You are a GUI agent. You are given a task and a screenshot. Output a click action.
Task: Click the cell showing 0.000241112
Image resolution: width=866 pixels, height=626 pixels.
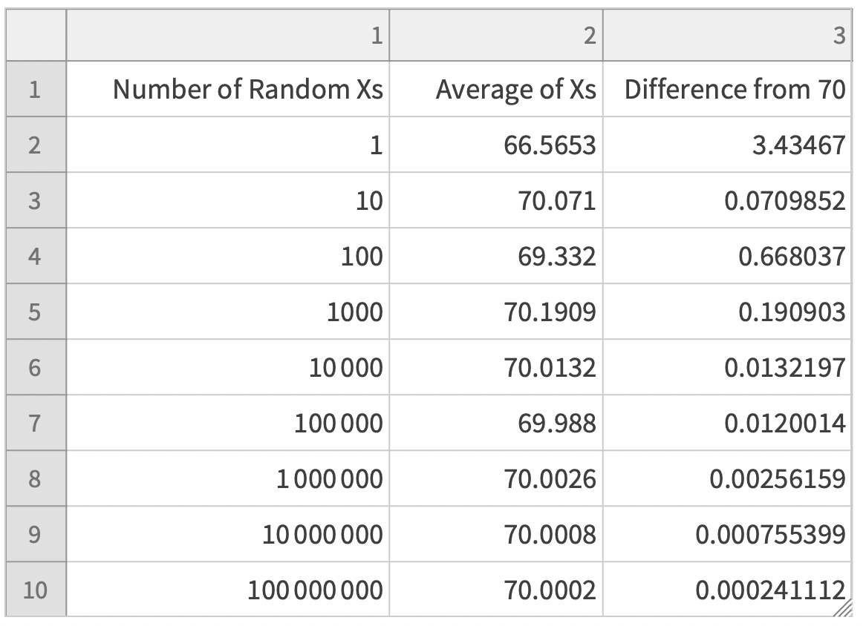point(769,590)
